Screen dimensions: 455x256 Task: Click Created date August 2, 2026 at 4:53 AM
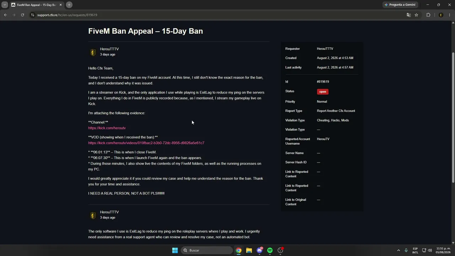coord(335,58)
